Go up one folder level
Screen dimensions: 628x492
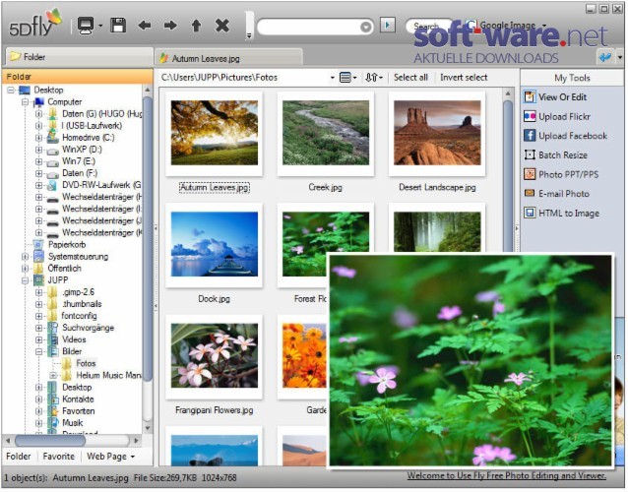(x=196, y=26)
